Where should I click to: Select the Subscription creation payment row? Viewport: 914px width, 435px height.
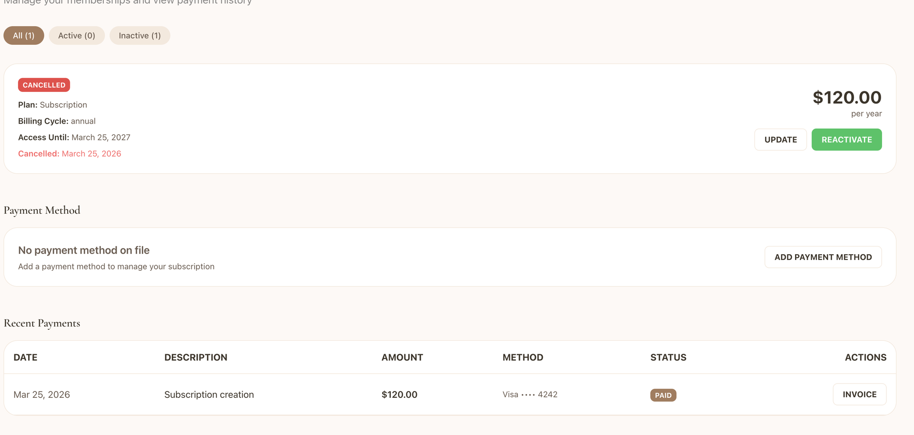[209, 394]
